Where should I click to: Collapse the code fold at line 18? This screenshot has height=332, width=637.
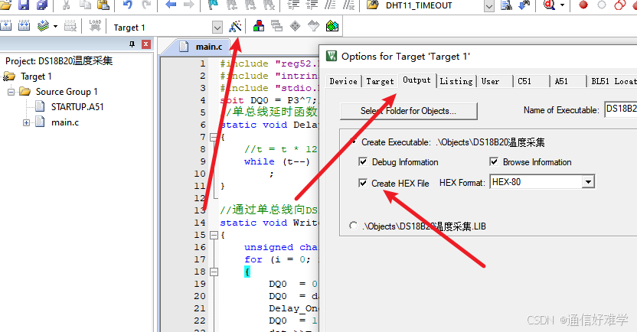pyautogui.click(x=214, y=272)
